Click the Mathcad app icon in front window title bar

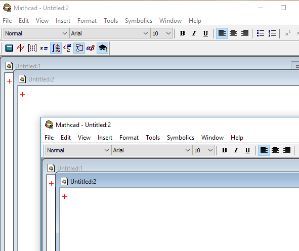(x=49, y=124)
